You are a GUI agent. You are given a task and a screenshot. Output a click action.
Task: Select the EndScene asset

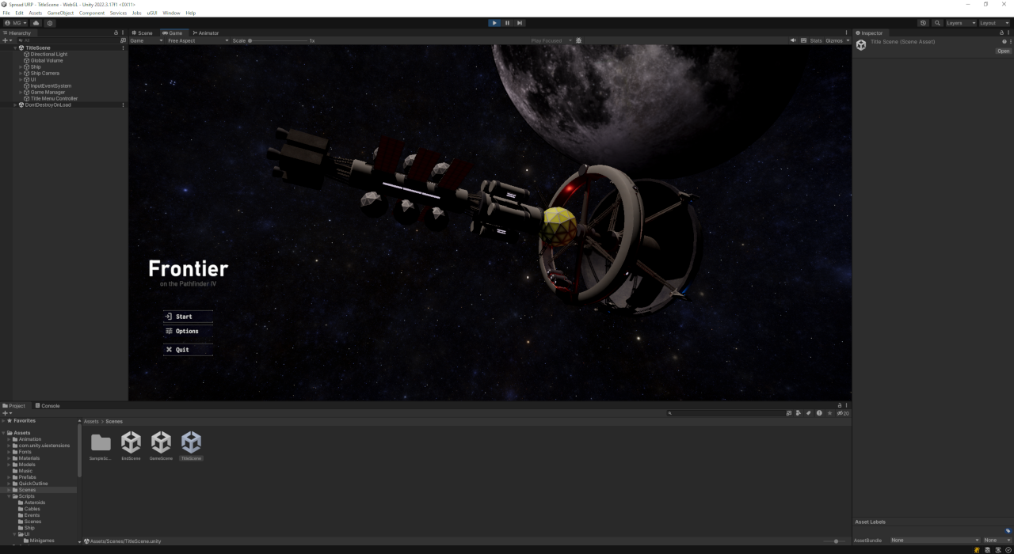(x=131, y=446)
